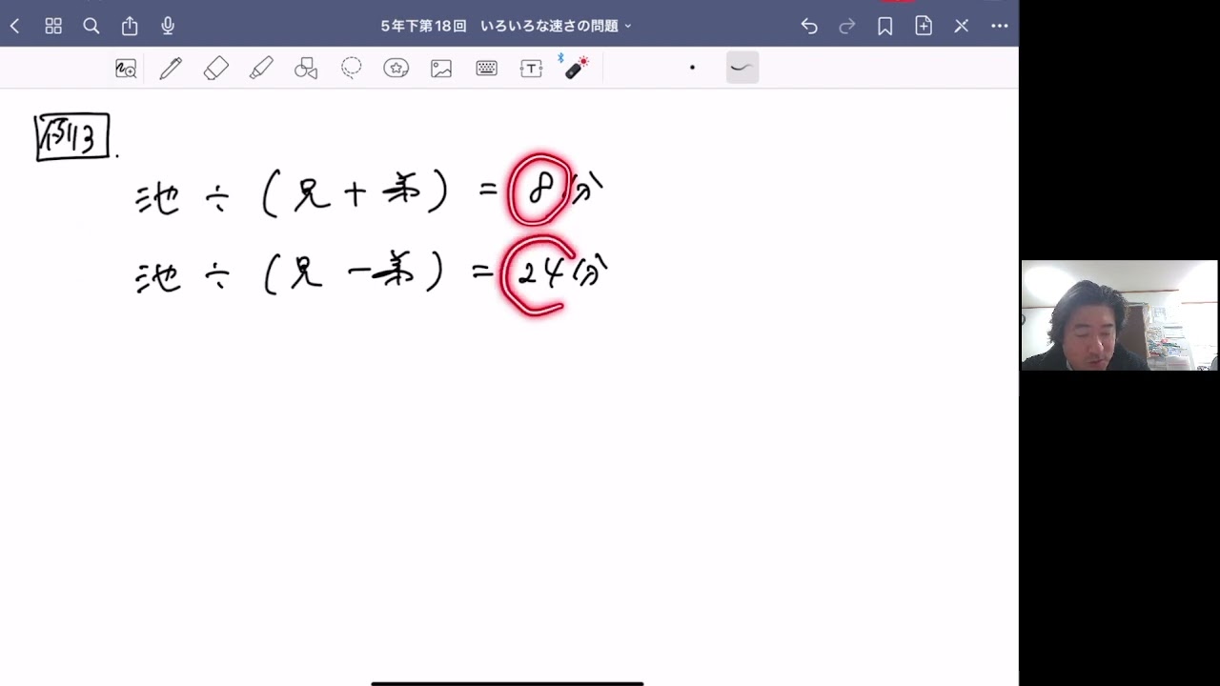Open the share and export menu

click(130, 26)
